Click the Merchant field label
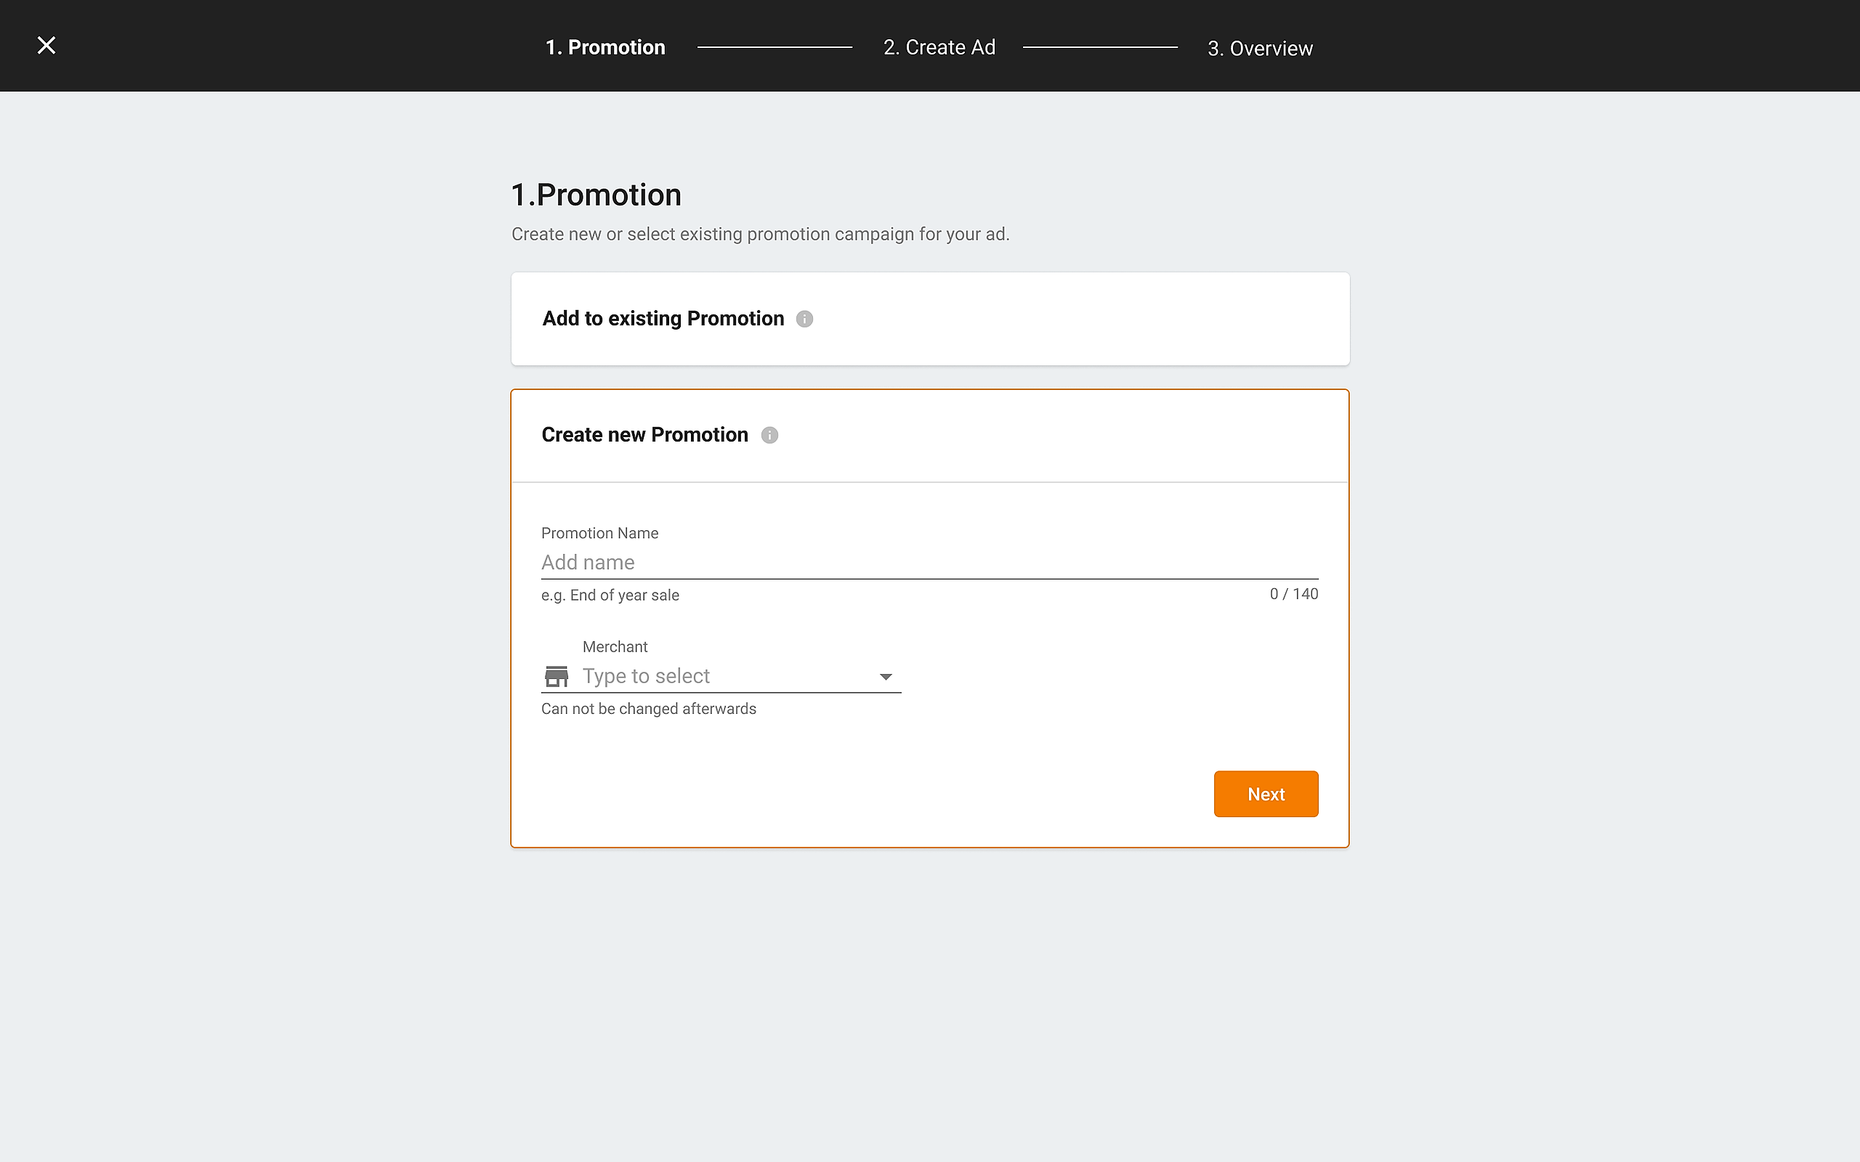This screenshot has height=1162, width=1860. [x=615, y=647]
